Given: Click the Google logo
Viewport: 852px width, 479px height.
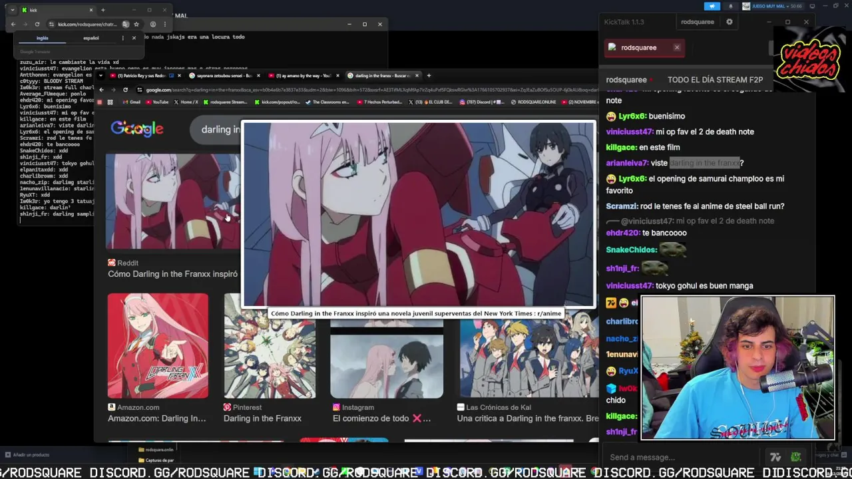Looking at the screenshot, I should pos(137,128).
